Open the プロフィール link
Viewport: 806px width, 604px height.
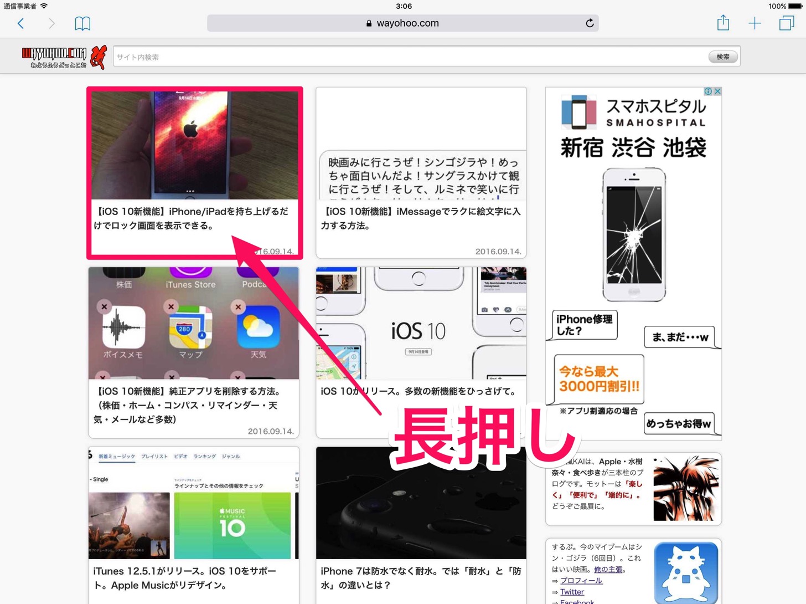tap(581, 581)
